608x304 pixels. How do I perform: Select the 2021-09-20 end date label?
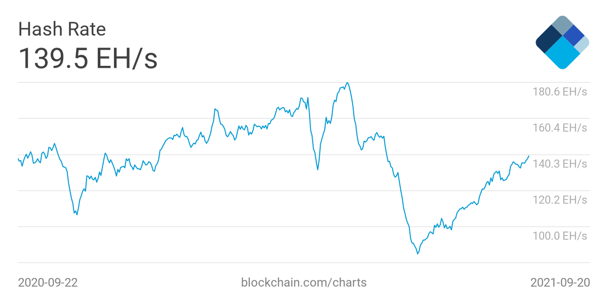click(x=560, y=282)
